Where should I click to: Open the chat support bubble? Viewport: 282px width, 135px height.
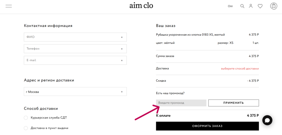267,120
